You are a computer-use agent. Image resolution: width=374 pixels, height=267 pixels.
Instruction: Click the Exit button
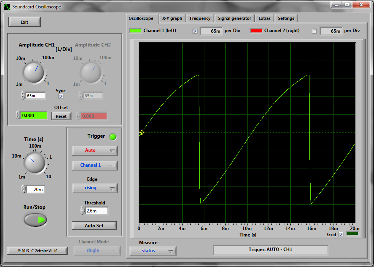24,22
